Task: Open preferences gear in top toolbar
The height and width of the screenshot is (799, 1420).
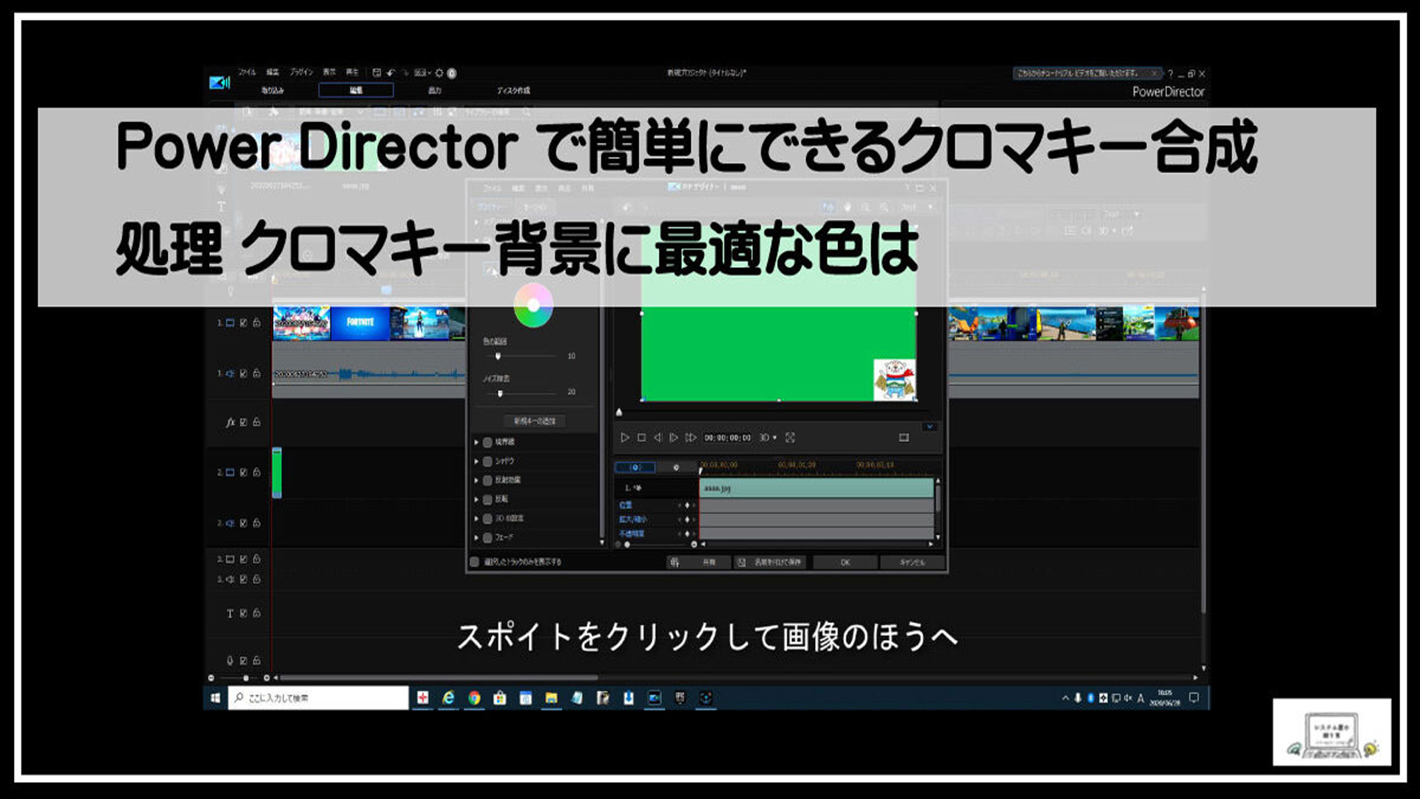Action: point(439,73)
